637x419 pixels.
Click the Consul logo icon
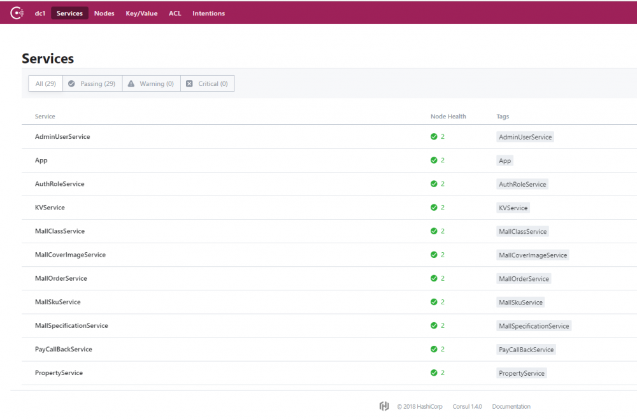(x=17, y=13)
